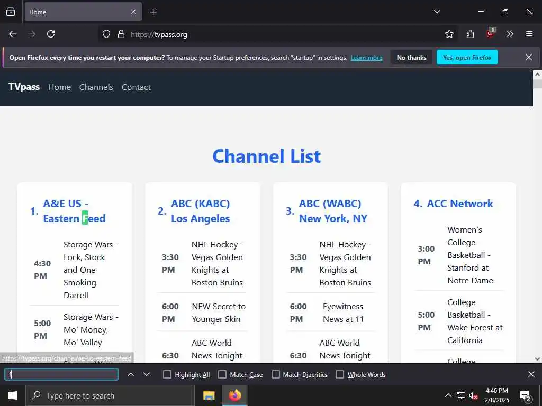
Task: Open the ACC Network channel link
Action: click(x=460, y=204)
